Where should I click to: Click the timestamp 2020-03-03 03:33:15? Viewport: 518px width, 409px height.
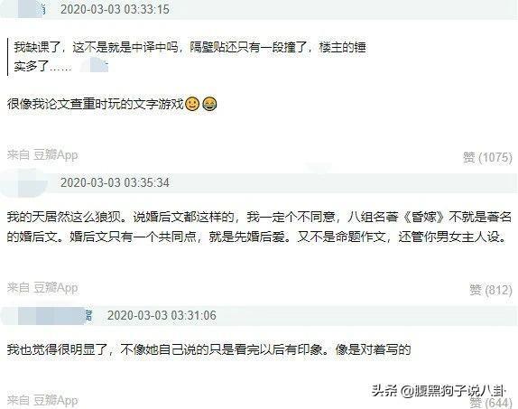tap(115, 9)
